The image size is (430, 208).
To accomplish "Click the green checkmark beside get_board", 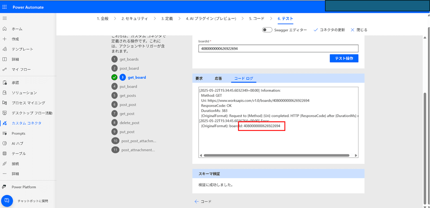I will point(114,77).
